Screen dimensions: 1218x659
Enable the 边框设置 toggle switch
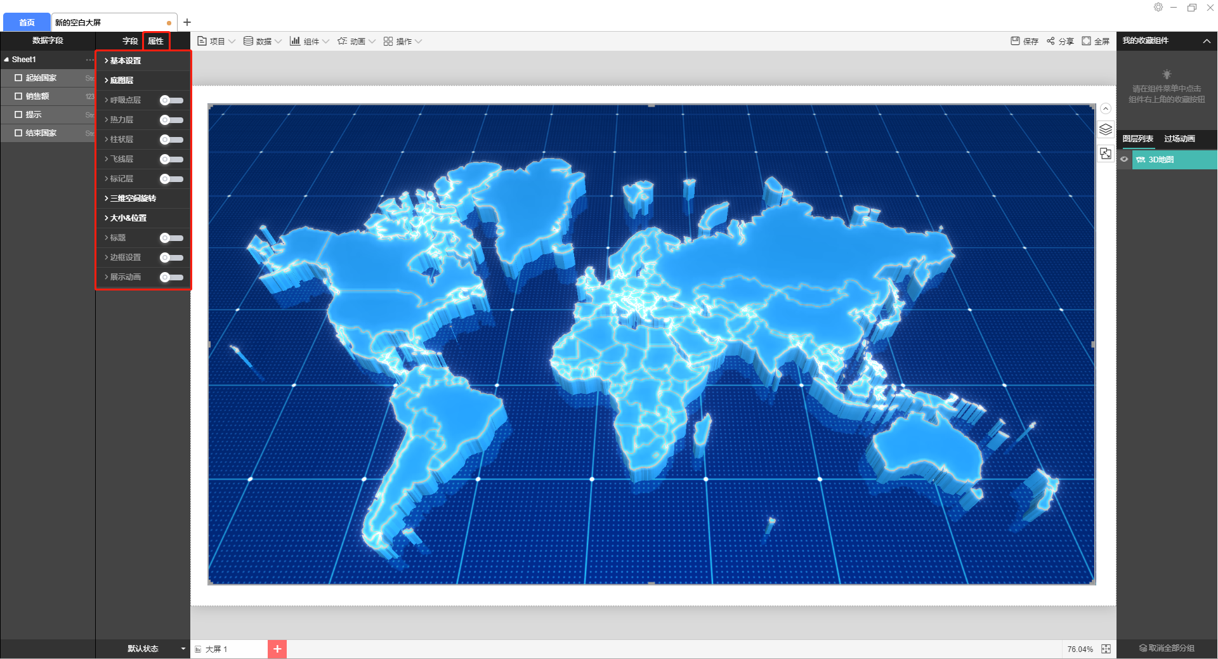point(171,258)
